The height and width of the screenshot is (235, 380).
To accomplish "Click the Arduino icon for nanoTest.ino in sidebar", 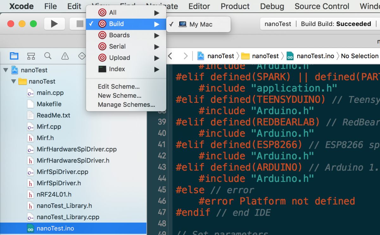I will pos(31,228).
